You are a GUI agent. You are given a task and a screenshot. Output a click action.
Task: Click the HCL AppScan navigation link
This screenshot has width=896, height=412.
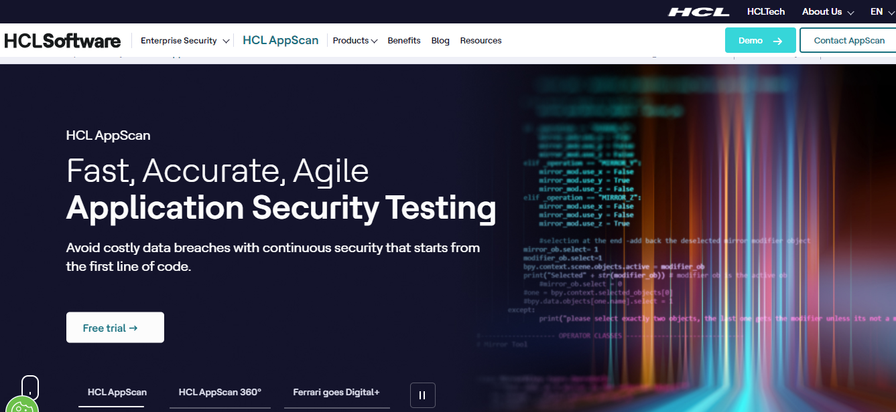pyautogui.click(x=280, y=41)
